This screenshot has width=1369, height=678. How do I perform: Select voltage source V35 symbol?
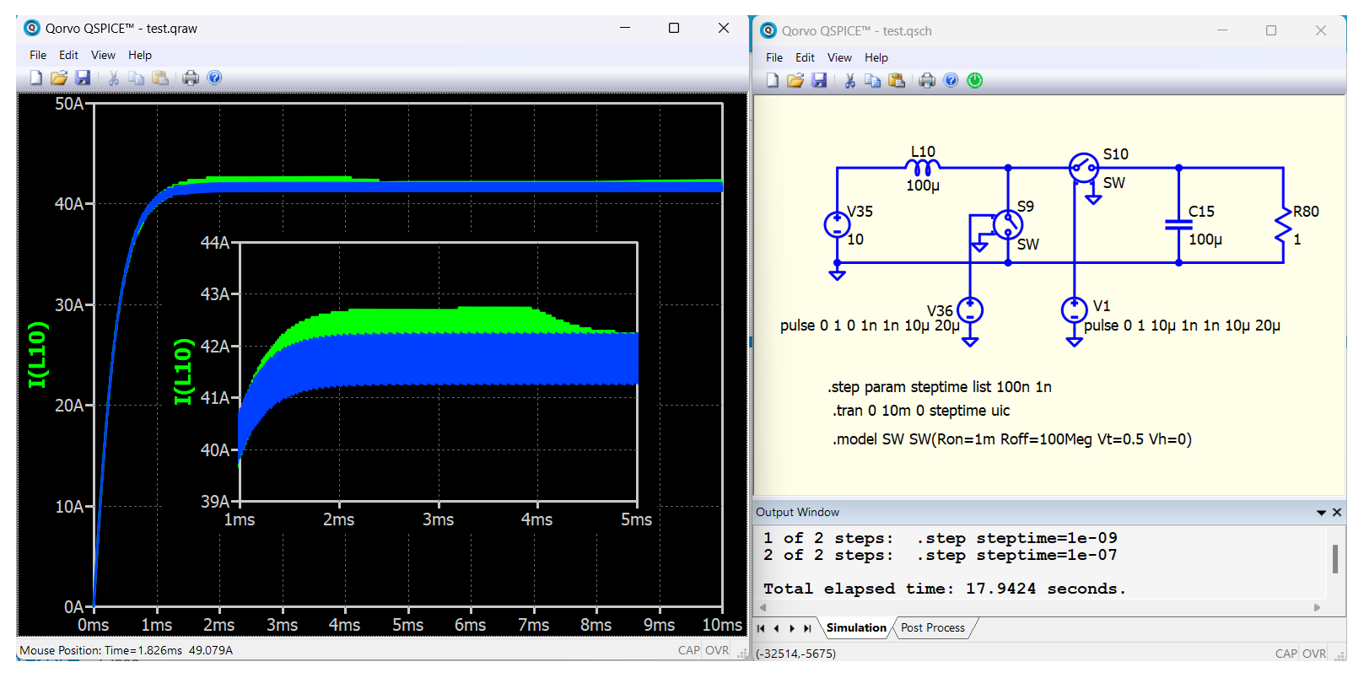[x=837, y=224]
